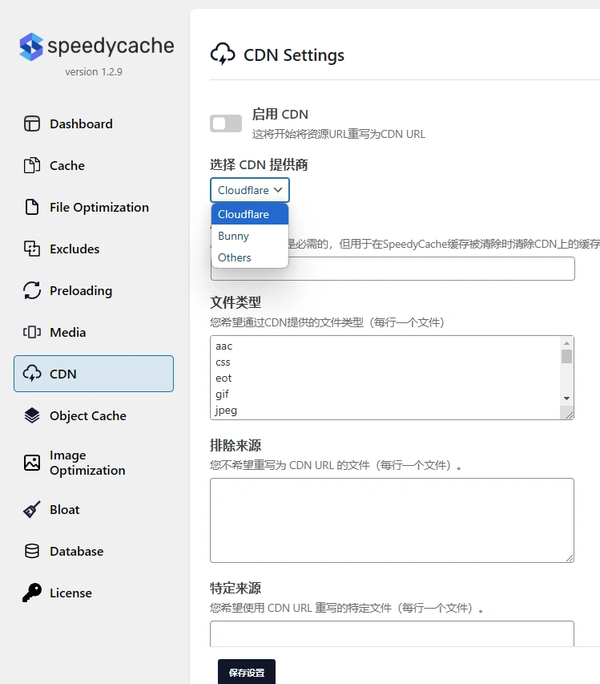Screen dimensions: 600x684
Task: Click the file types scrollbar down arrow
Action: (x=566, y=398)
